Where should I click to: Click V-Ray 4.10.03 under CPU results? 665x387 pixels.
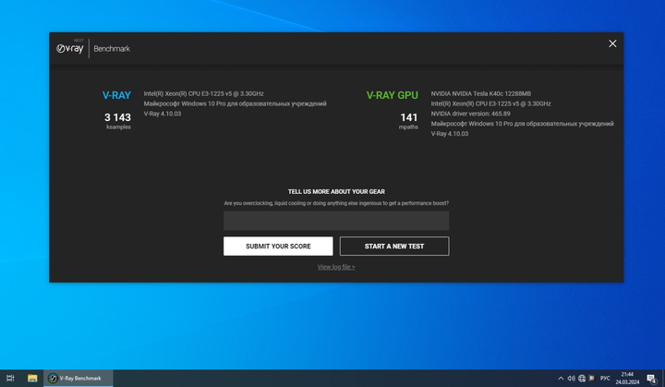point(163,114)
